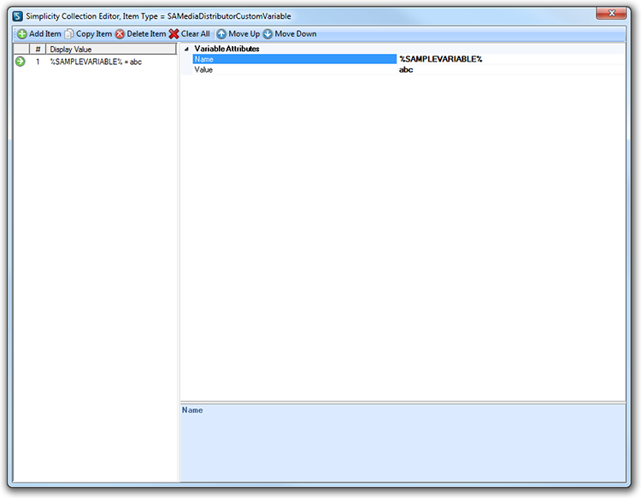
Task: Click the Move Up label in toolbar
Action: [244, 34]
